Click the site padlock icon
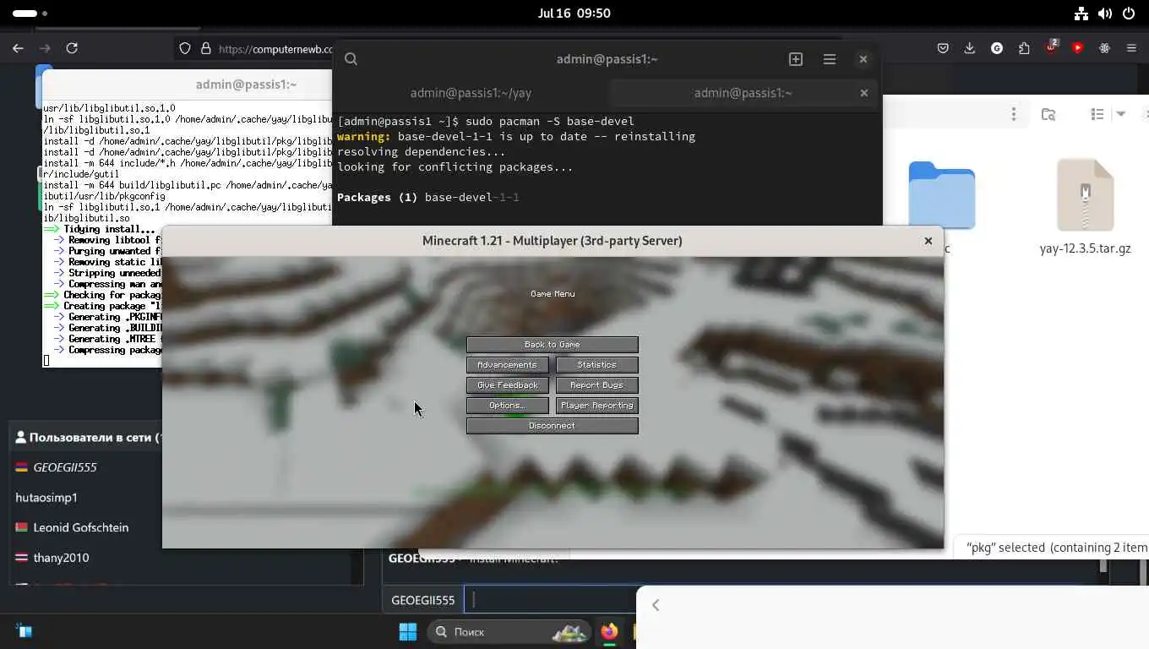This screenshot has height=649, width=1149. click(205, 48)
